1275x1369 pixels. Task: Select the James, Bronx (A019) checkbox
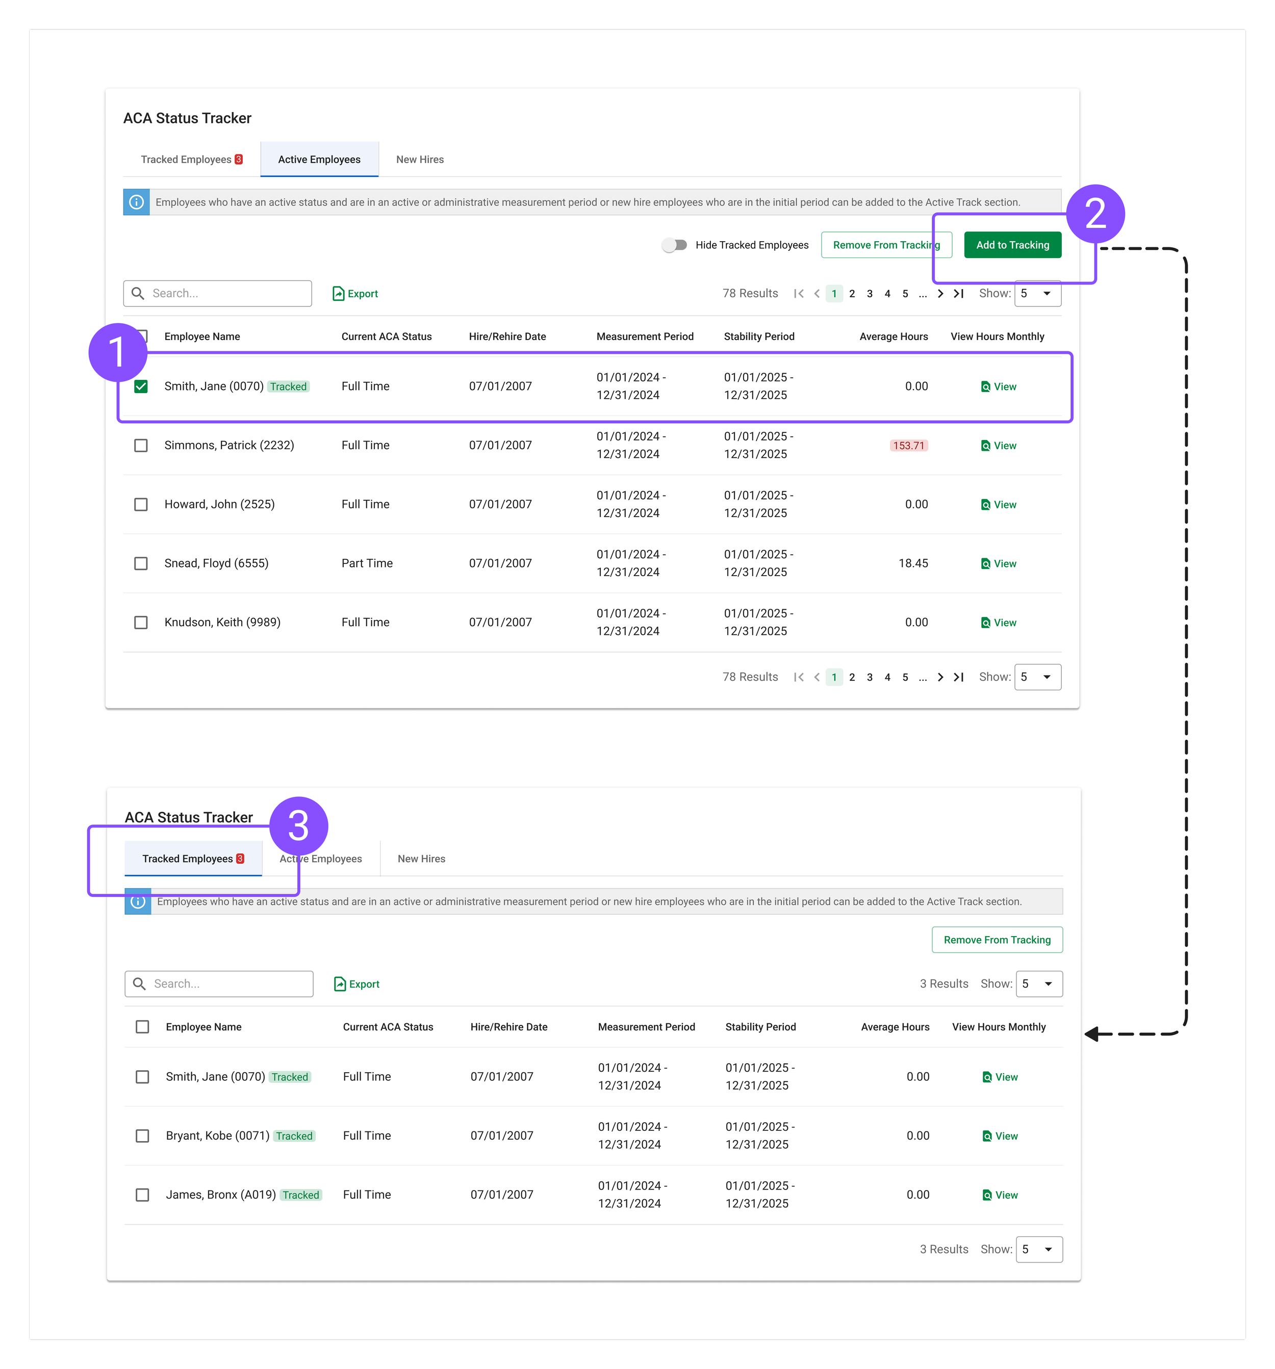143,1195
